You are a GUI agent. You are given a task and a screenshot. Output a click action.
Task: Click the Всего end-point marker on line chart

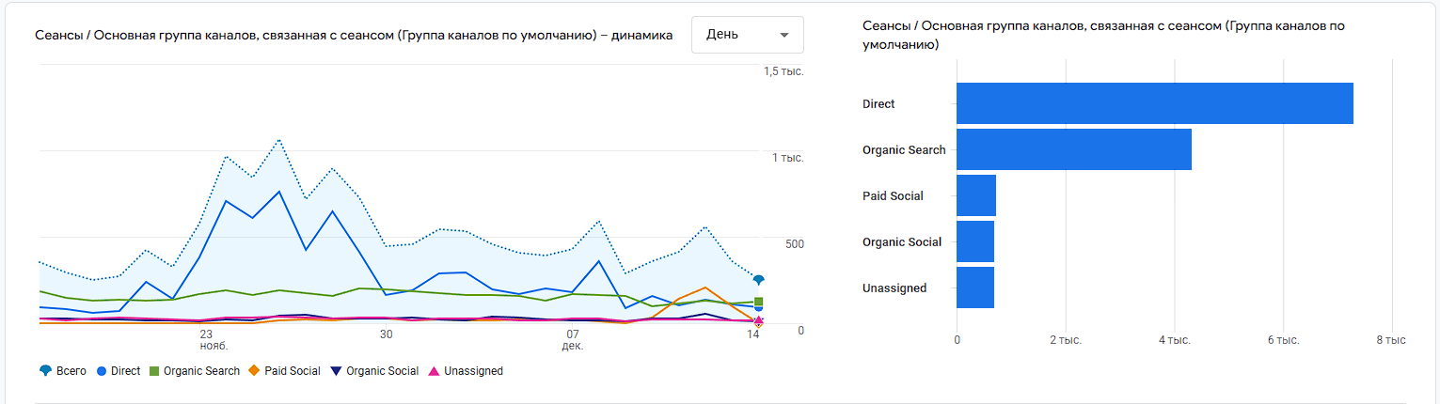pyautogui.click(x=758, y=280)
